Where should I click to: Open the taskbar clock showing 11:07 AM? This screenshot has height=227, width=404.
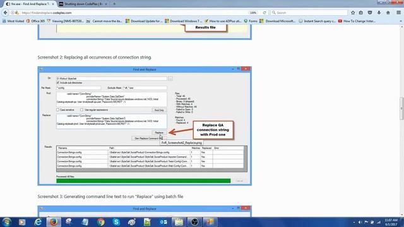[x=391, y=222]
